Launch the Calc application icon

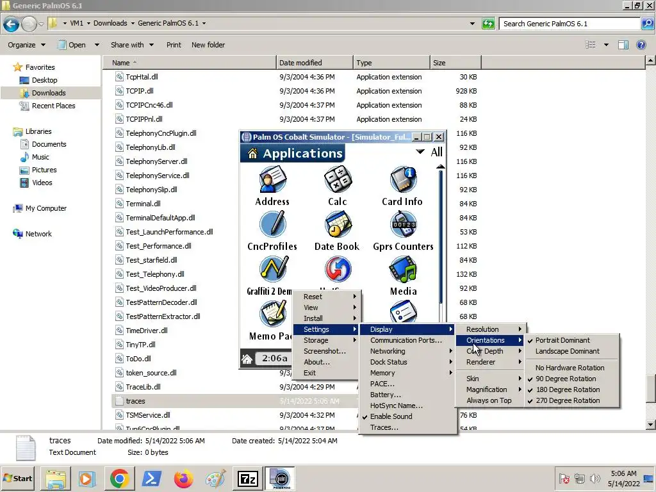point(338,180)
